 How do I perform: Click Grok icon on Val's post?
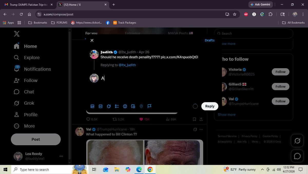tap(195, 129)
